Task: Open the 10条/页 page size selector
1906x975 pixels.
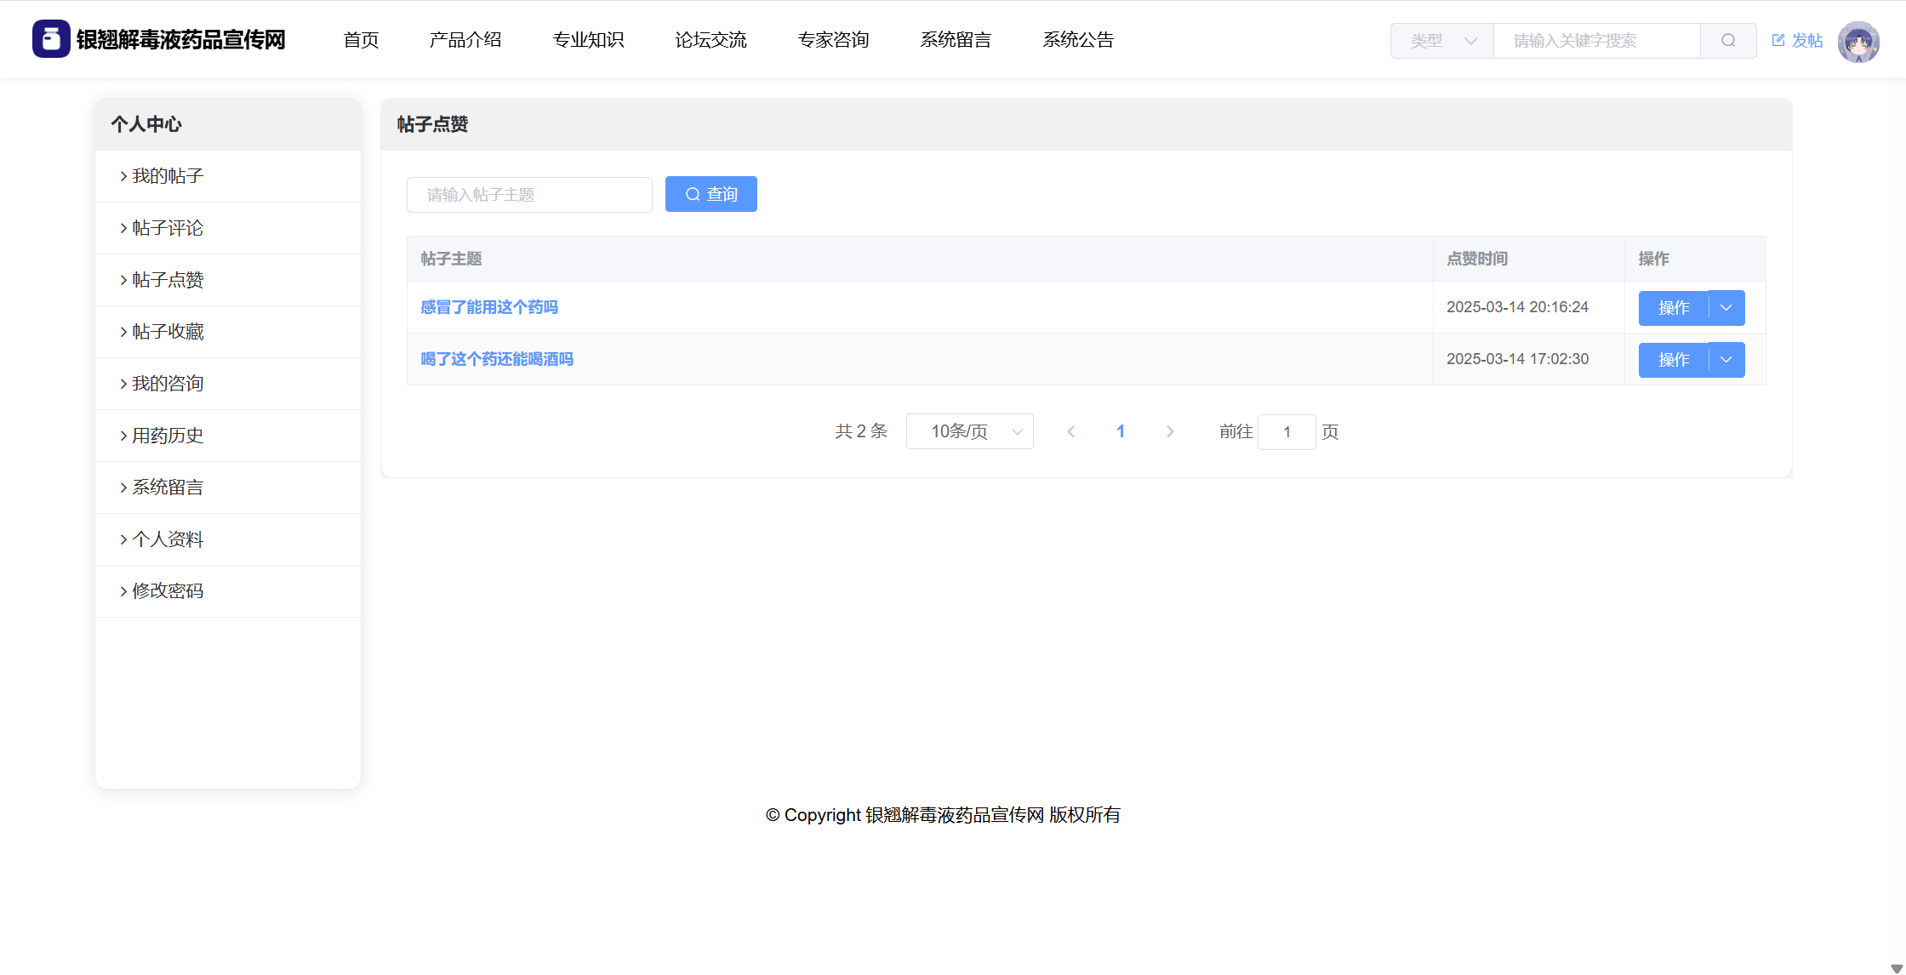Action: coord(970,432)
